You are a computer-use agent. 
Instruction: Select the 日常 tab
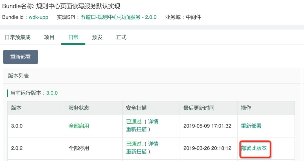click(x=73, y=37)
